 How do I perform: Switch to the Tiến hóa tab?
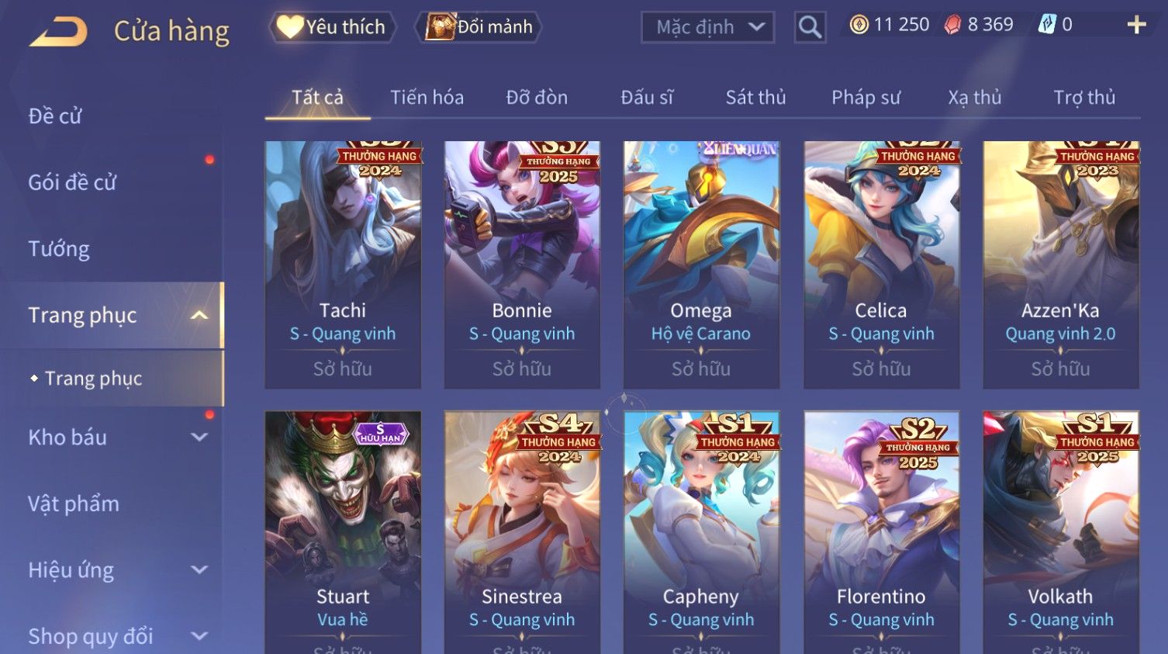[x=427, y=98]
